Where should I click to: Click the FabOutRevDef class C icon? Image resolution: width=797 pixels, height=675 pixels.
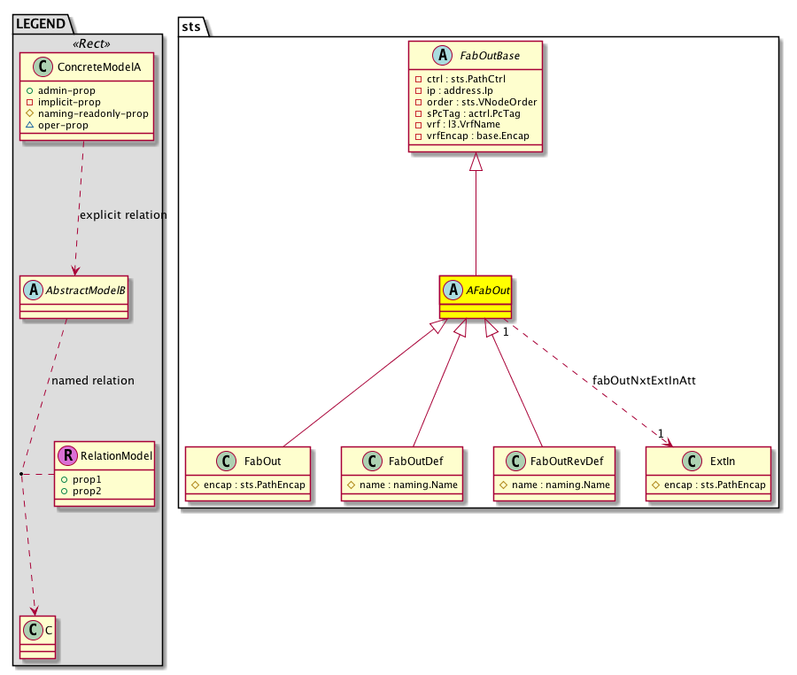tap(520, 462)
